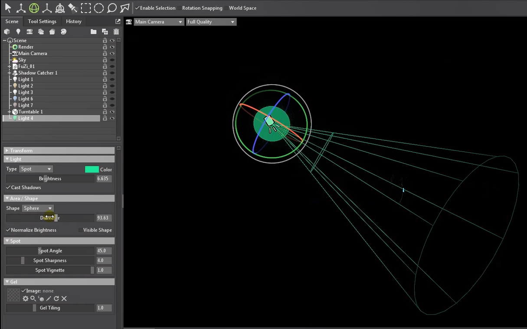This screenshot has height=329, width=527.
Task: Pop out the scene panel window
Action: [118, 21]
